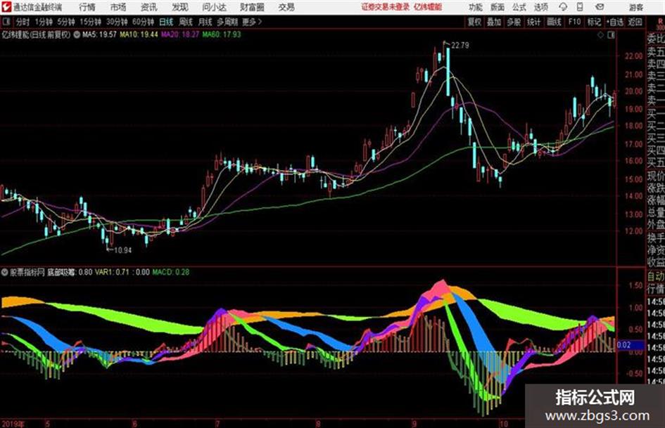
Task: Open the 问小达 menu
Action: pos(214,7)
